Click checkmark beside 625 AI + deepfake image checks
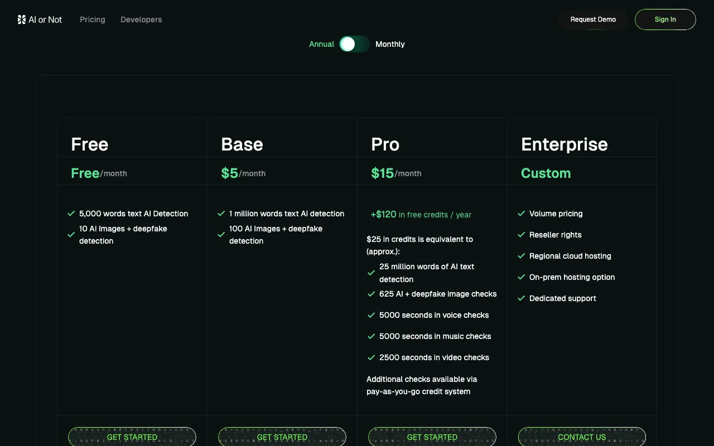 point(372,294)
